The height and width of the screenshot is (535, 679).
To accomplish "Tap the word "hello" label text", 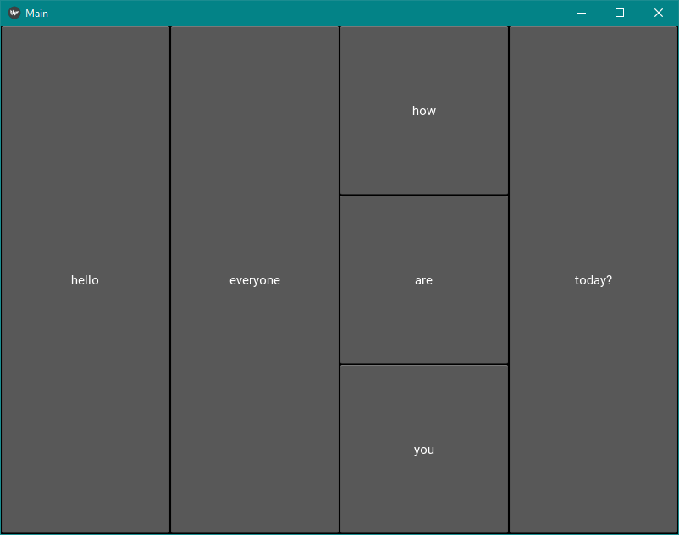I will (85, 280).
